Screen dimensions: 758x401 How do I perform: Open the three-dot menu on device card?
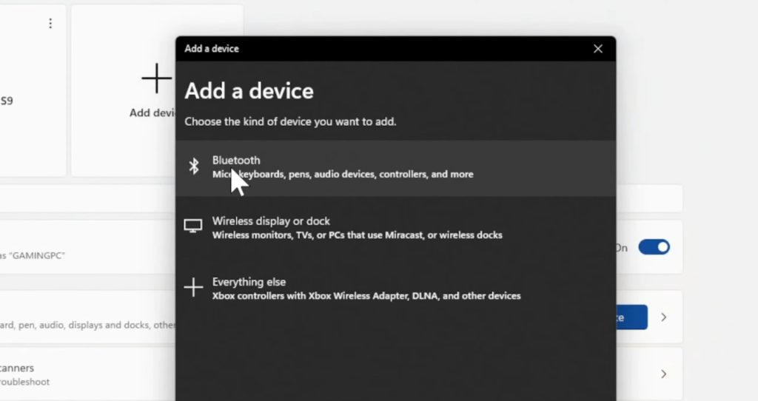[50, 23]
